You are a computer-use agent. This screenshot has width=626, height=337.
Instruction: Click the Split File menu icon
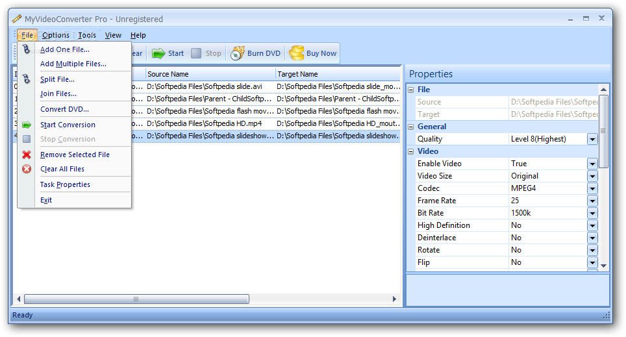pyautogui.click(x=27, y=79)
